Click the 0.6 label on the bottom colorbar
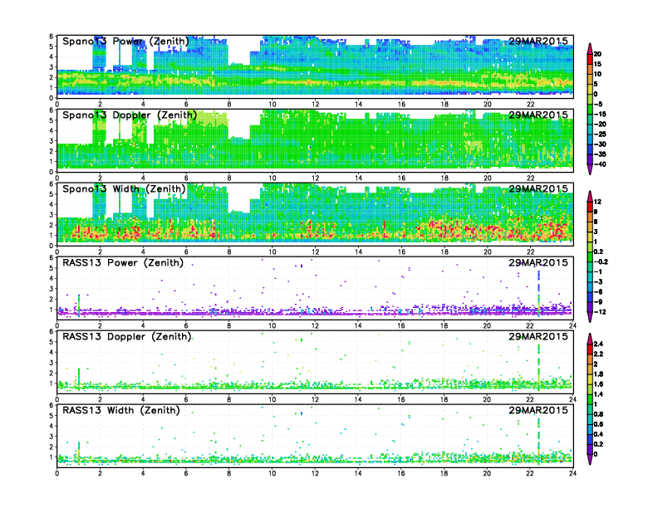 [x=598, y=424]
